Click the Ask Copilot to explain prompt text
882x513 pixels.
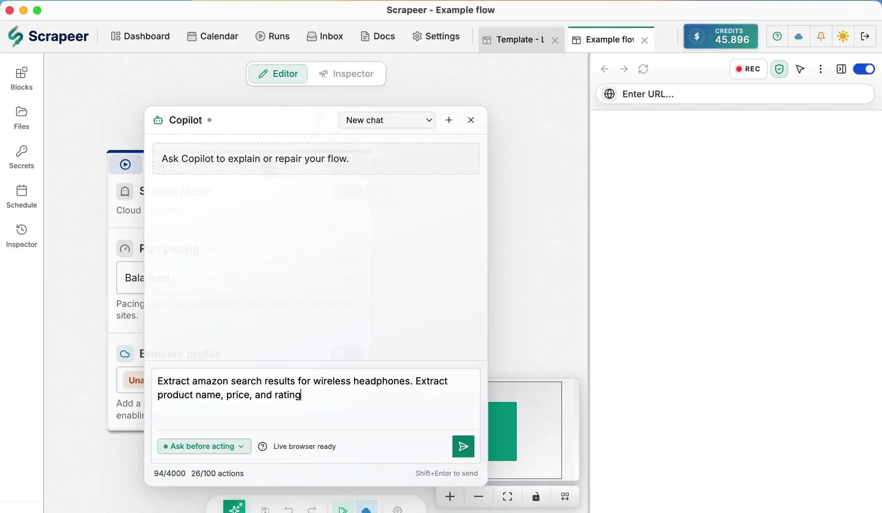[255, 159]
